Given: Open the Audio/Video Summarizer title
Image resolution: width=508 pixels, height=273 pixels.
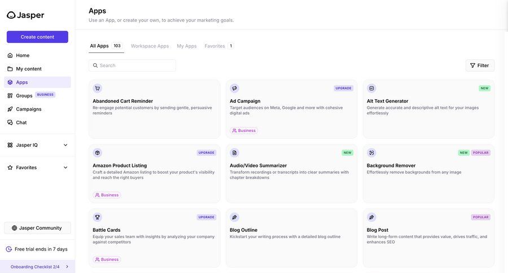Looking at the screenshot, I should [258, 165].
